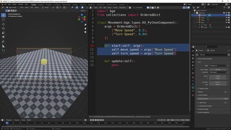Click Focal Length value field
Viewport: 231px width, 130px height.
click(218, 69)
